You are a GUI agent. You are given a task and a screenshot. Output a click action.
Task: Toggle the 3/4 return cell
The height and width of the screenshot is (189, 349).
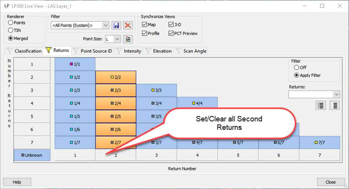[157, 103]
